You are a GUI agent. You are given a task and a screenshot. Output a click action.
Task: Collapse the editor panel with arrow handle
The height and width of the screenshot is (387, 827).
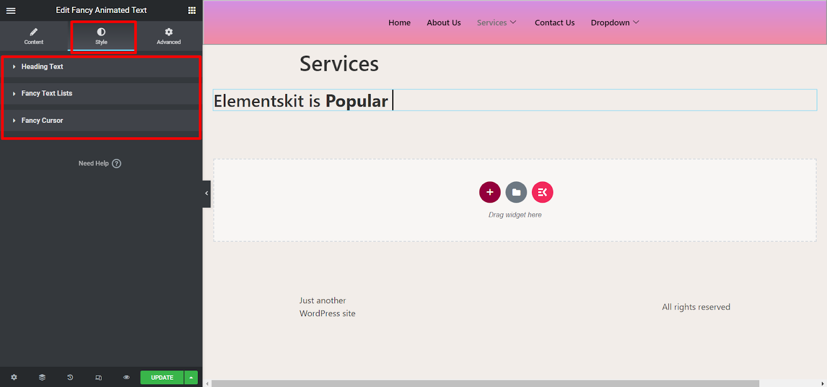(x=207, y=193)
